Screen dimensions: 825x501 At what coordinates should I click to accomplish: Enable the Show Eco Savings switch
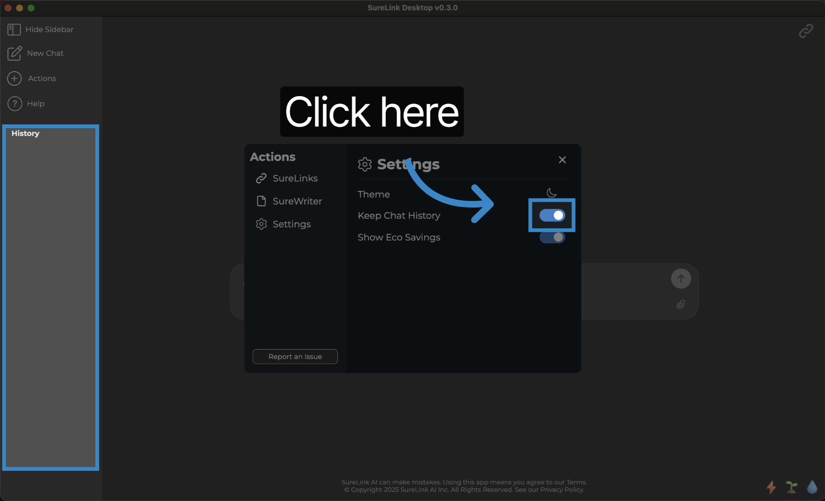552,237
